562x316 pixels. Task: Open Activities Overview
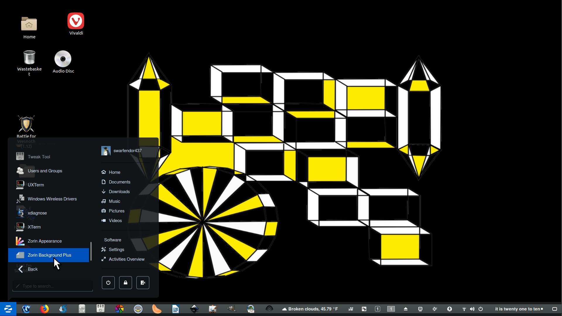(x=126, y=259)
